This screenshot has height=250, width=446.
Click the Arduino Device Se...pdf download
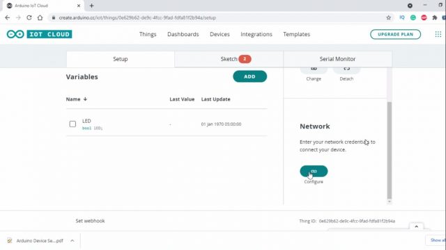(x=40, y=241)
